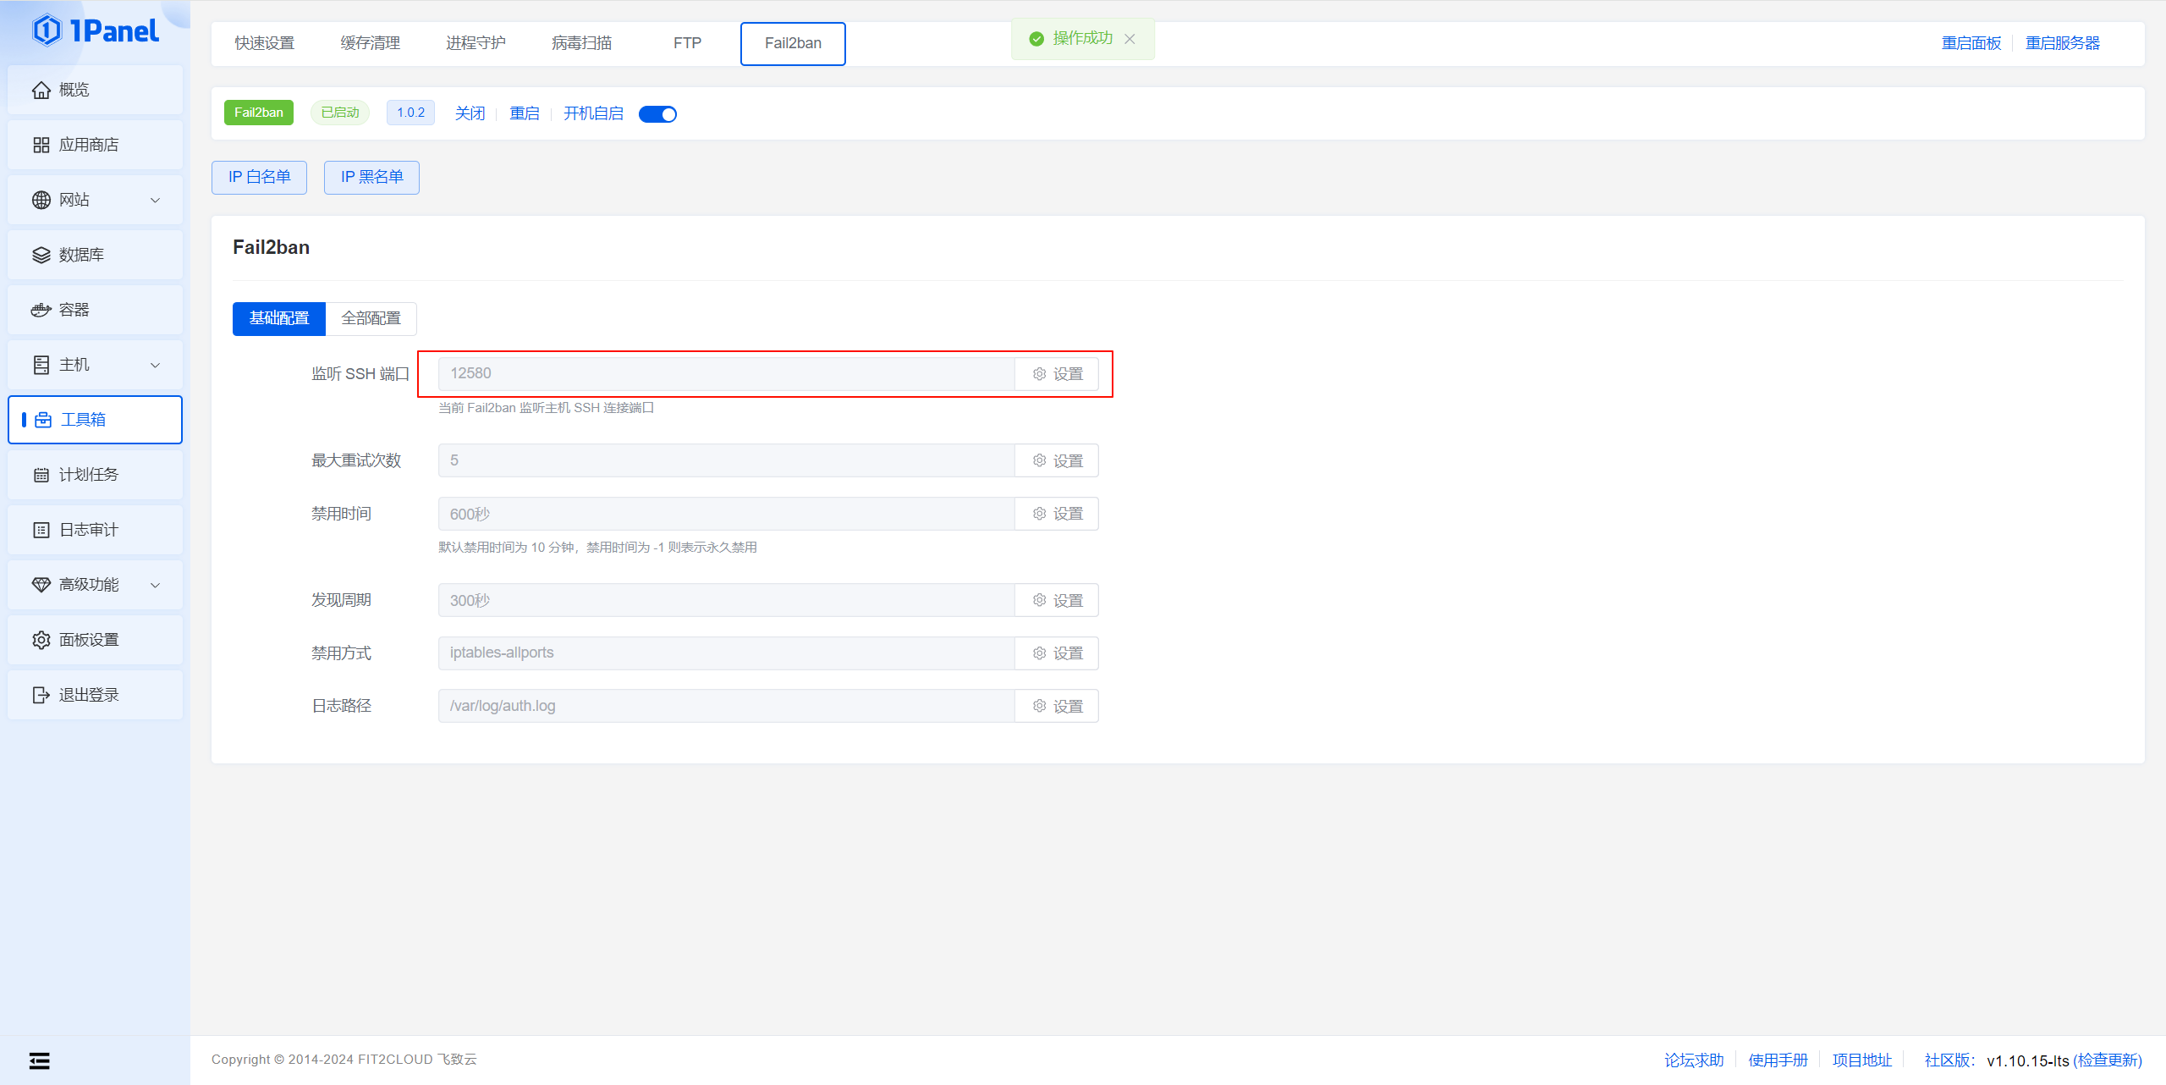2166x1085 pixels.
Task: Click 设置 for 日志路径
Action: point(1057,706)
